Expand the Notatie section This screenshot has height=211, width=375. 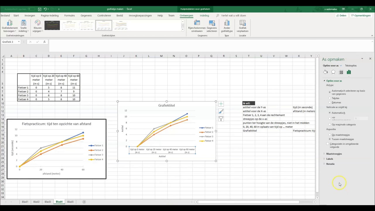(x=330, y=164)
